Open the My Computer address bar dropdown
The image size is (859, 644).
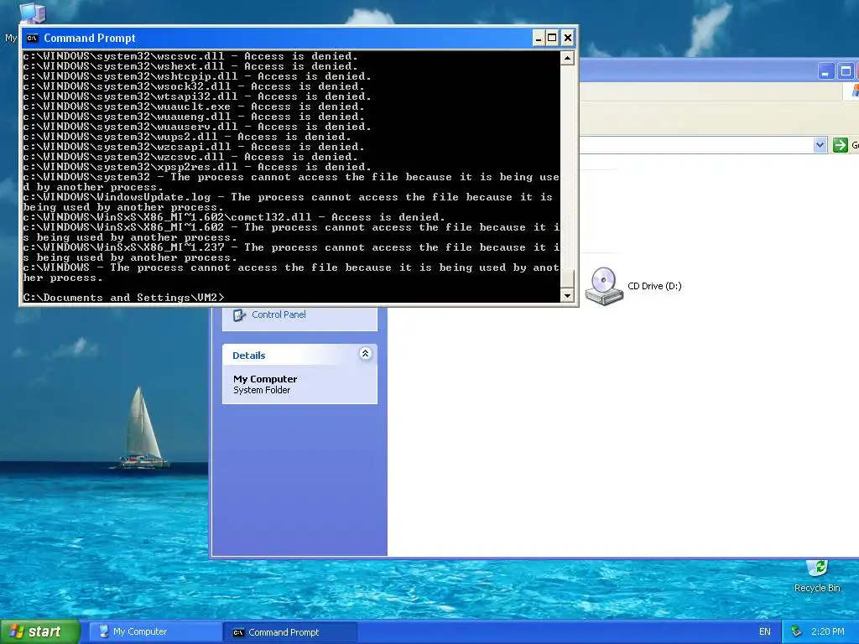820,145
